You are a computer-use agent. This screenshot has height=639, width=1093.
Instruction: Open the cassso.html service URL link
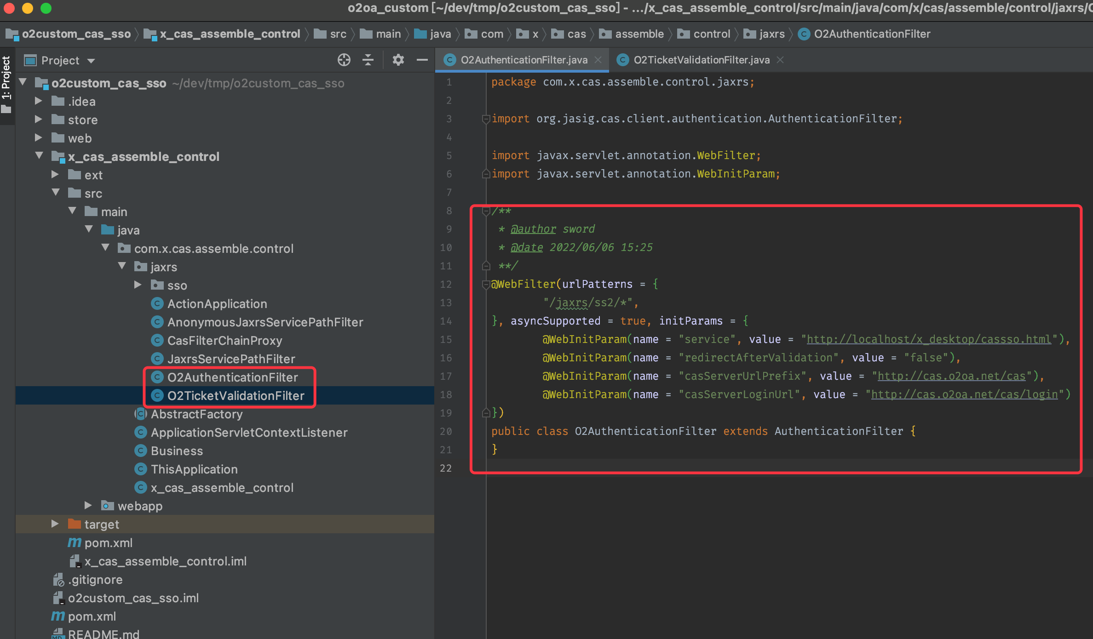[x=928, y=339]
